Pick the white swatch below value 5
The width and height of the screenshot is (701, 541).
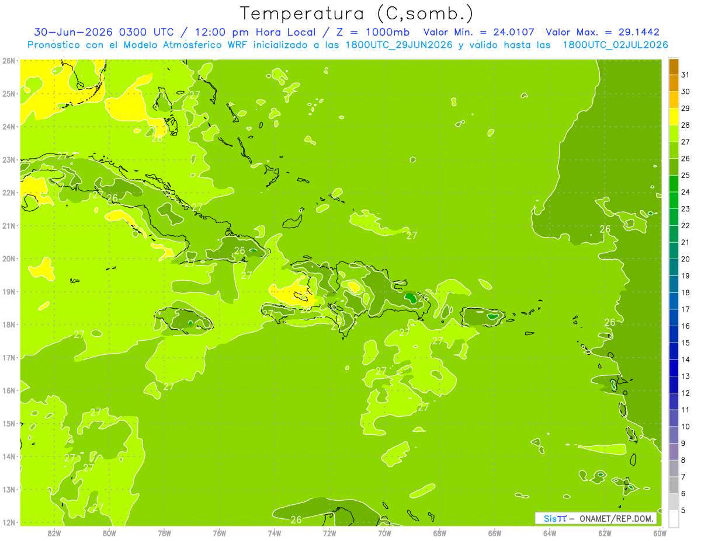point(674,518)
